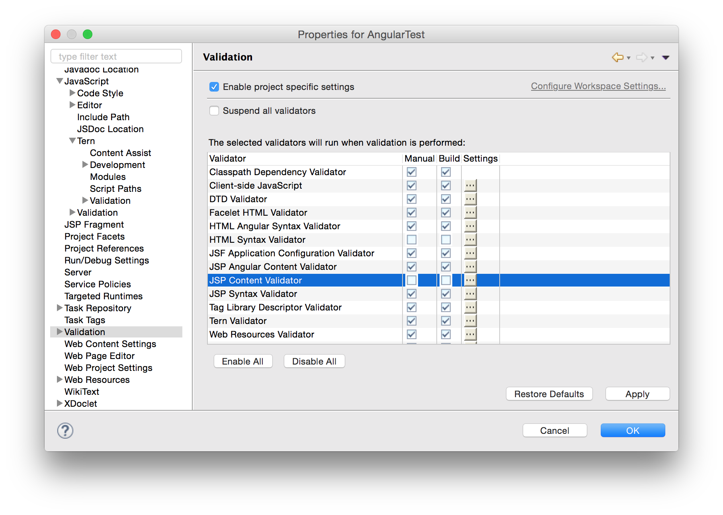Open the help question mark icon

[x=65, y=431]
